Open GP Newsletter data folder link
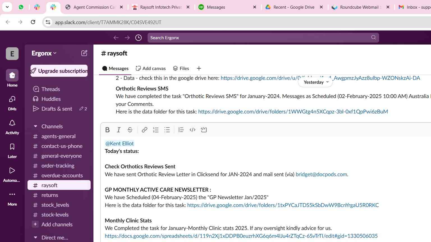The height and width of the screenshot is (242, 431). point(283,205)
